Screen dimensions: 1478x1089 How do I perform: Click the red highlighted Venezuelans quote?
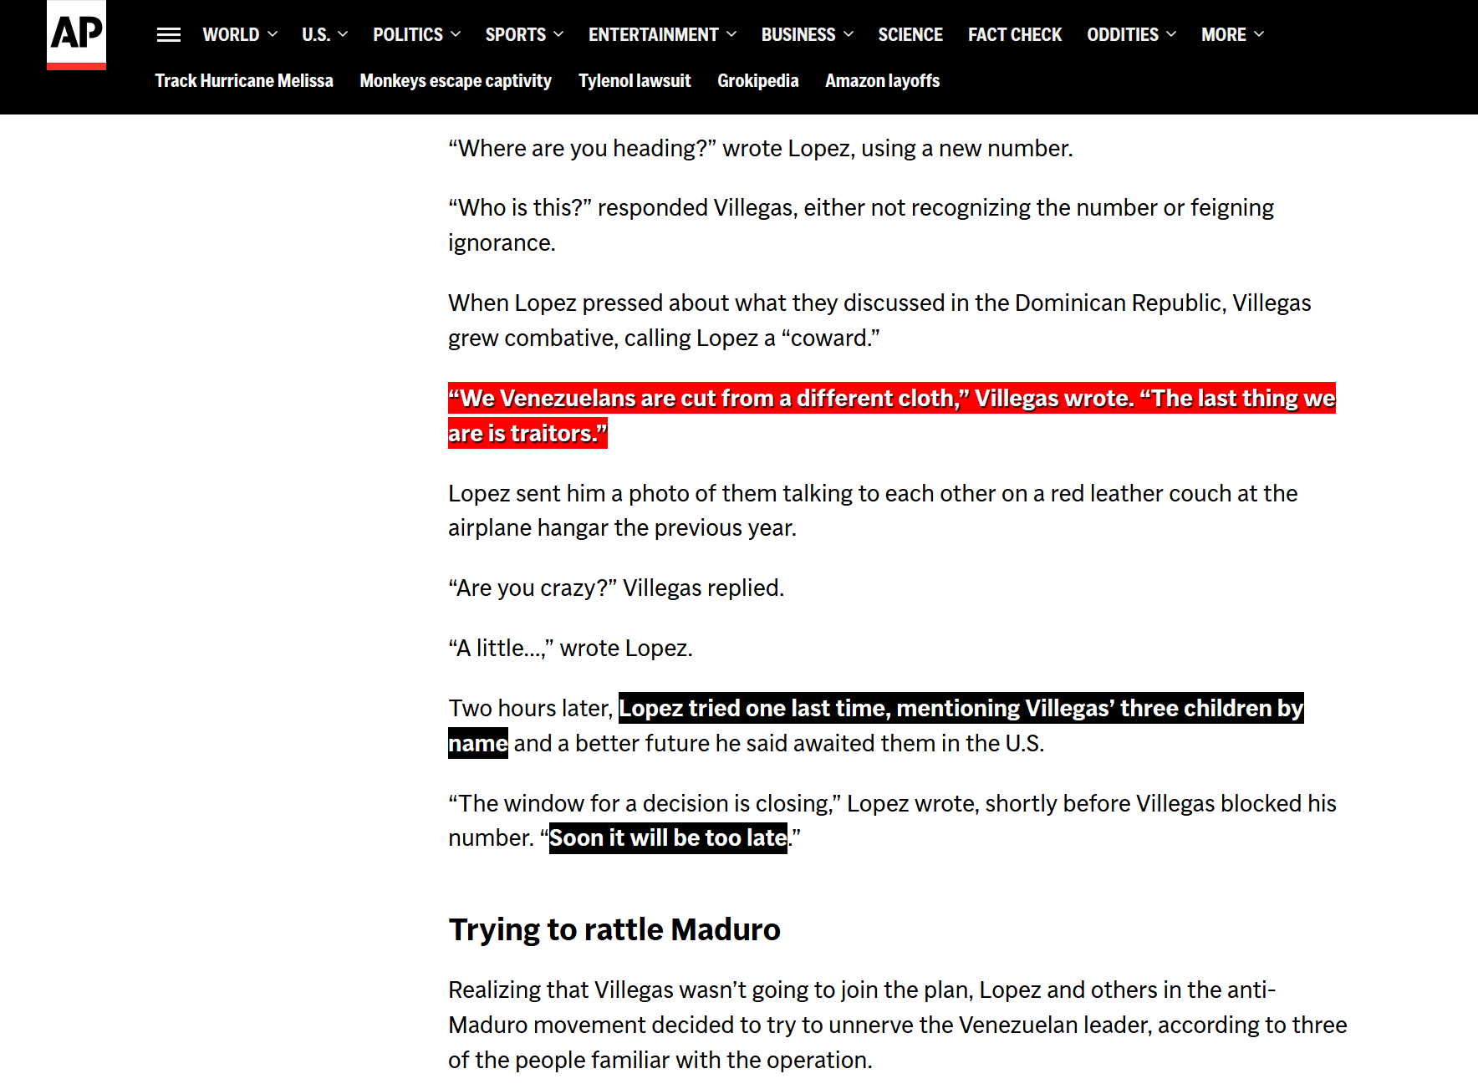pyautogui.click(x=892, y=415)
